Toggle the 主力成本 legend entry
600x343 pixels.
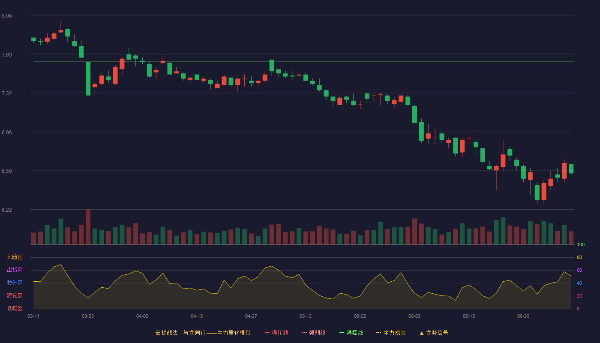pos(391,333)
